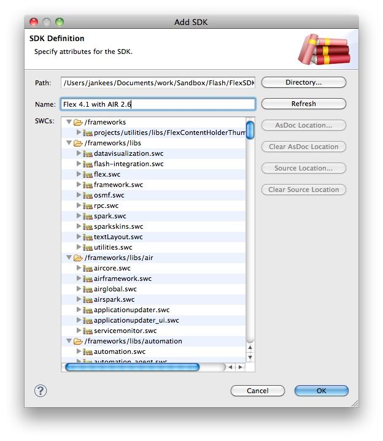Click the textLayout.swc library icon

coord(88,237)
